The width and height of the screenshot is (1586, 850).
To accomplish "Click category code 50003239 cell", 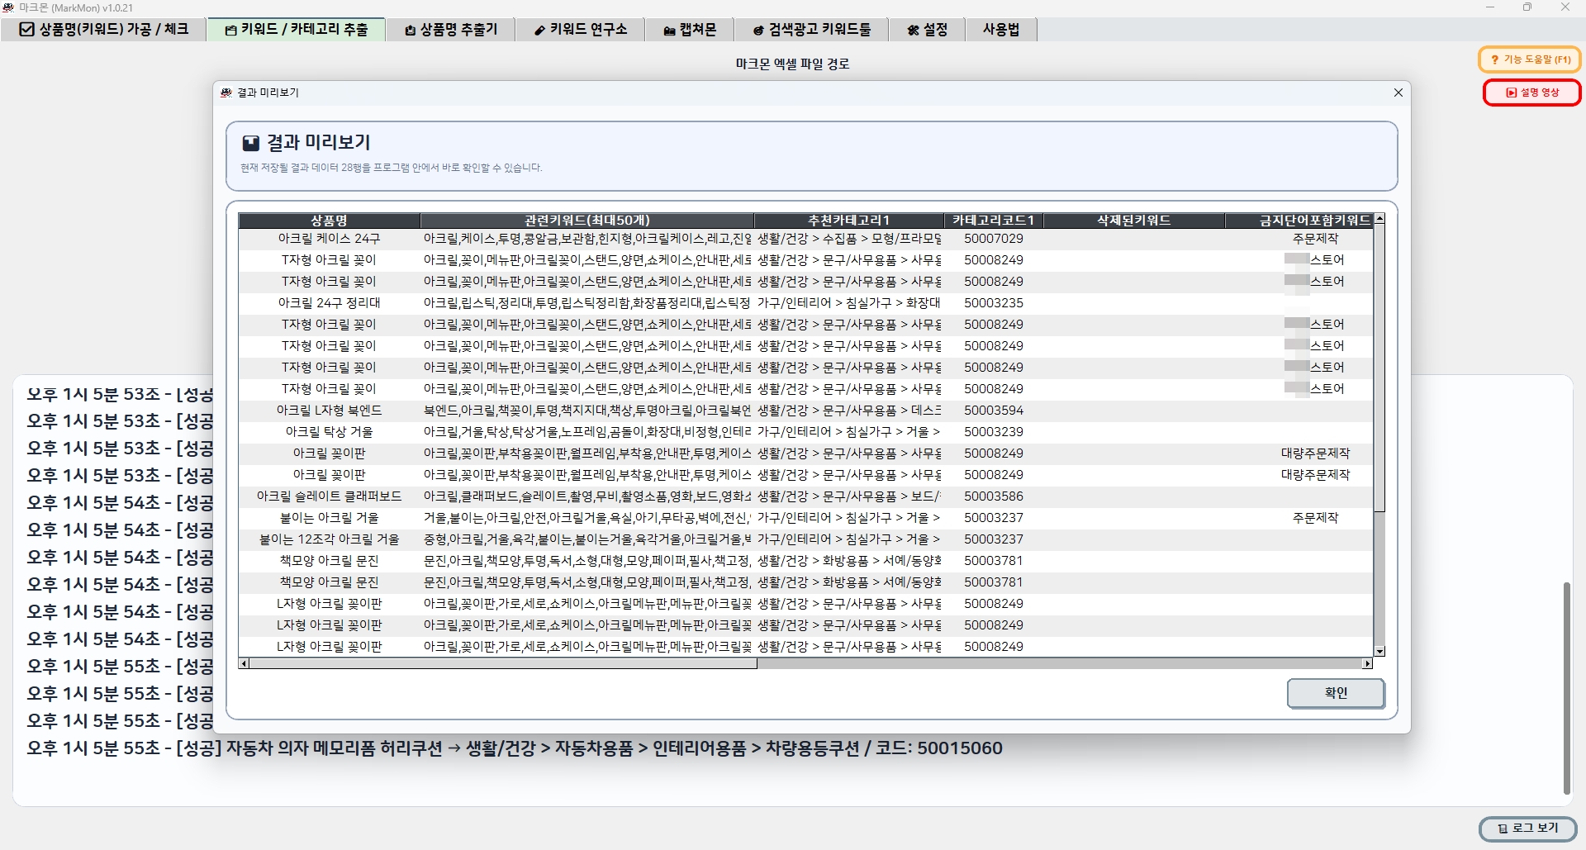I will tap(994, 432).
